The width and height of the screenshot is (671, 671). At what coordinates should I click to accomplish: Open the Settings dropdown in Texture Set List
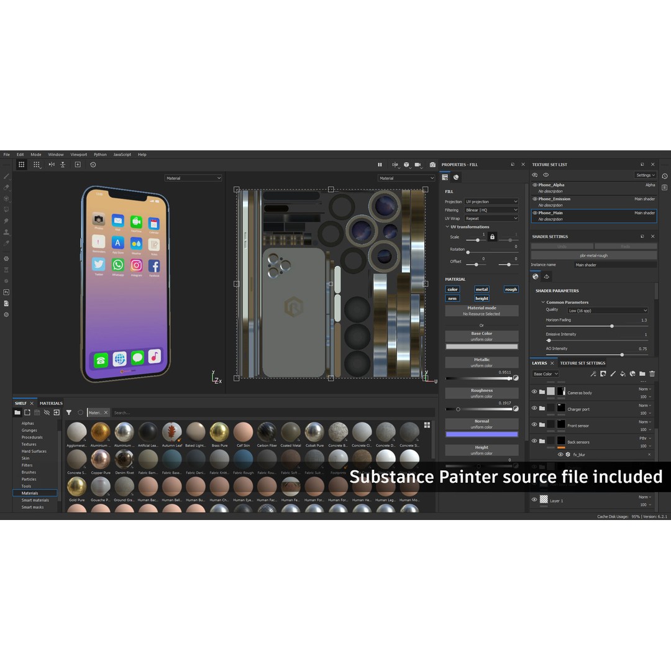646,175
